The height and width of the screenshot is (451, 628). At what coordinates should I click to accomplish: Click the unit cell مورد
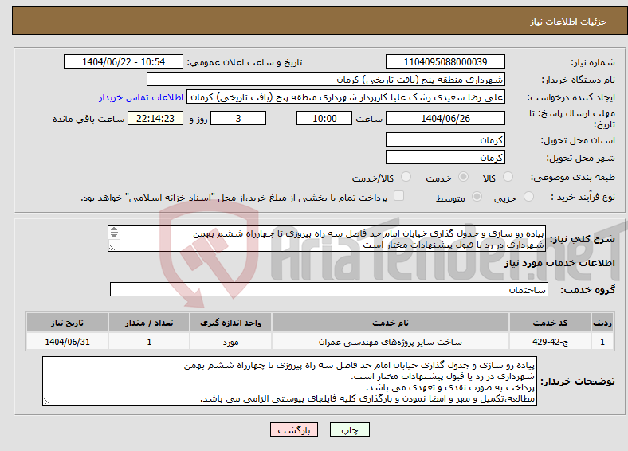pos(230,342)
